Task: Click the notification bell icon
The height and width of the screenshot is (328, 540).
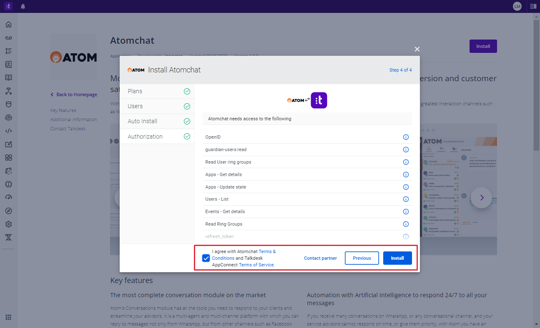Action: click(x=23, y=7)
